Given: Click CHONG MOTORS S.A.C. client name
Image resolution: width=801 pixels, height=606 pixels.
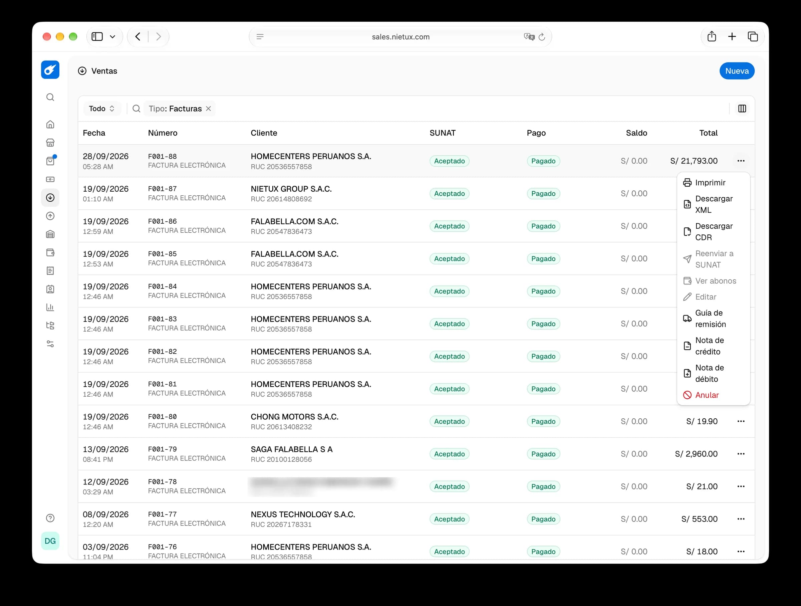Looking at the screenshot, I should tap(294, 417).
